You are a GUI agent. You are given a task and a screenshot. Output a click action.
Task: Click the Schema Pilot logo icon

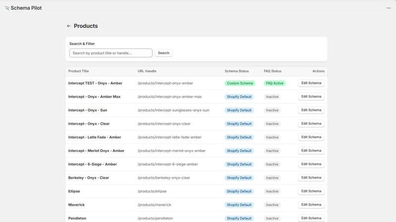(x=7, y=8)
